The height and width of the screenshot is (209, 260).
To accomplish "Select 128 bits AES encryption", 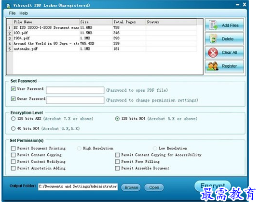I will [14, 119].
